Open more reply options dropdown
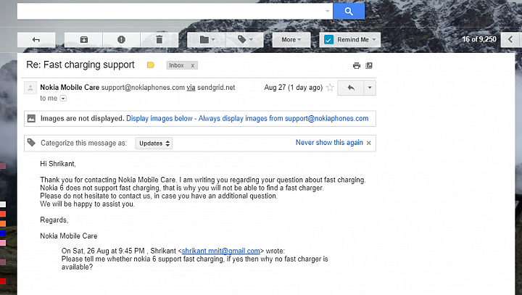The image size is (522, 295). click(x=370, y=88)
